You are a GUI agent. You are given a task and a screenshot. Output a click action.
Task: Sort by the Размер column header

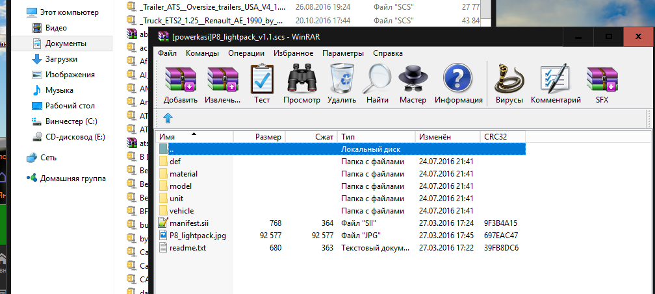click(x=259, y=137)
